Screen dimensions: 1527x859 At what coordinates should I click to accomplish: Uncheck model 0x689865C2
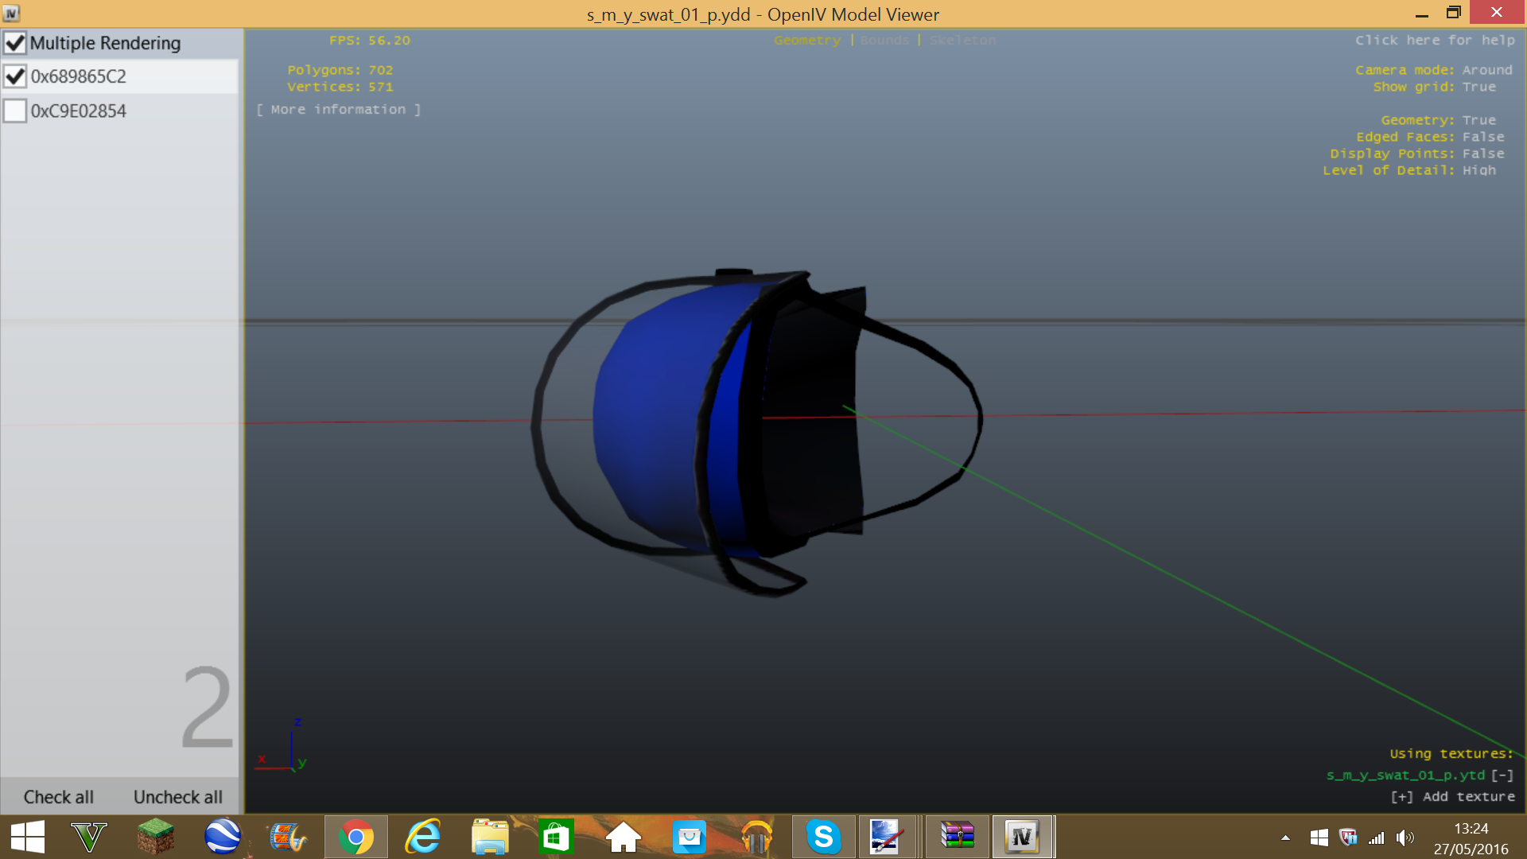point(15,76)
